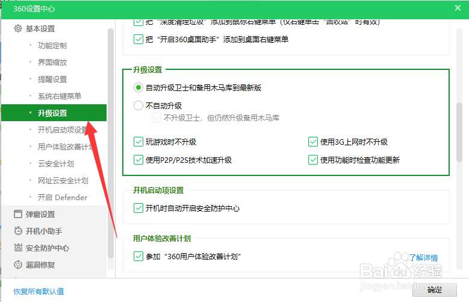
Task: Open 开启 Defender in the sidebar
Action: (x=62, y=198)
